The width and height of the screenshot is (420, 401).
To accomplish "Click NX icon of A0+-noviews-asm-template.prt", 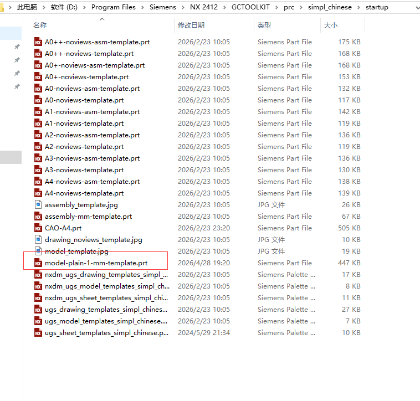I will [x=38, y=65].
